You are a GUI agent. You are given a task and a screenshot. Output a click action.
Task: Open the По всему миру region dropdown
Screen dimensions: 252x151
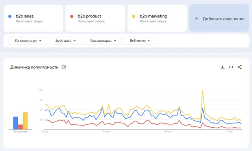(x=28, y=41)
